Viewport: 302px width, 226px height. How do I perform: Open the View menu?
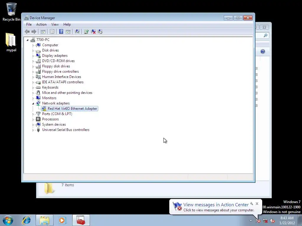[x=55, y=24]
